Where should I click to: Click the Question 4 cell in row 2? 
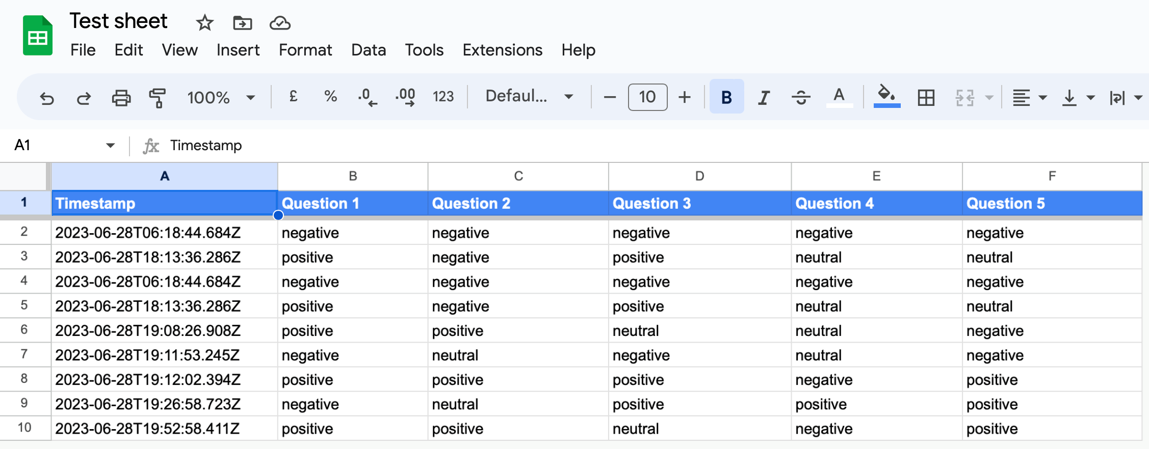[x=877, y=233]
